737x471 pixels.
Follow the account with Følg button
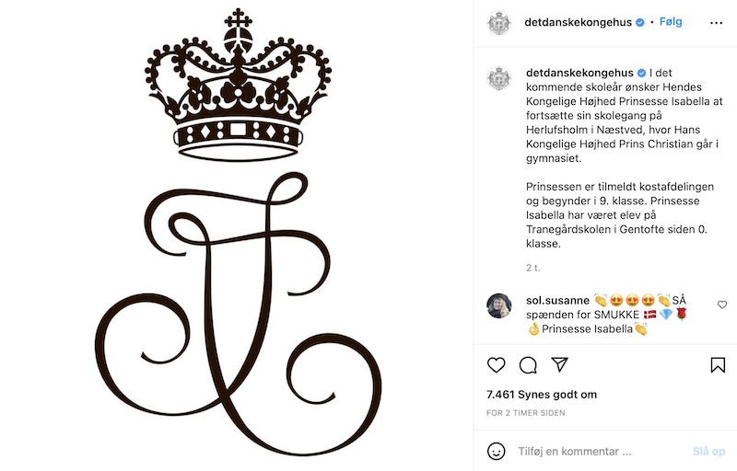click(671, 21)
